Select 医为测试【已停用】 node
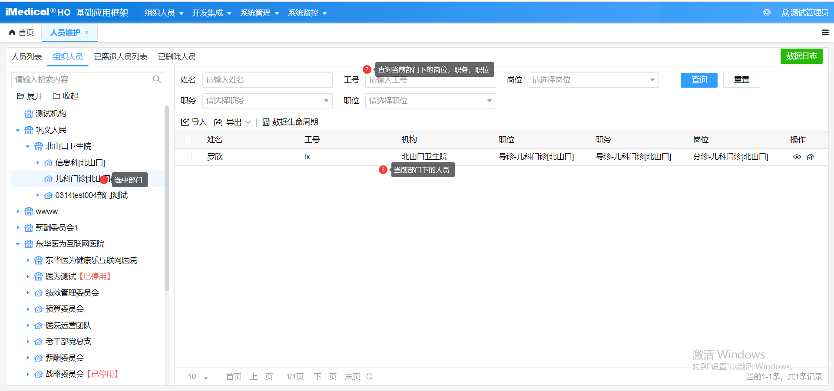The width and height of the screenshot is (834, 391). pyautogui.click(x=79, y=276)
